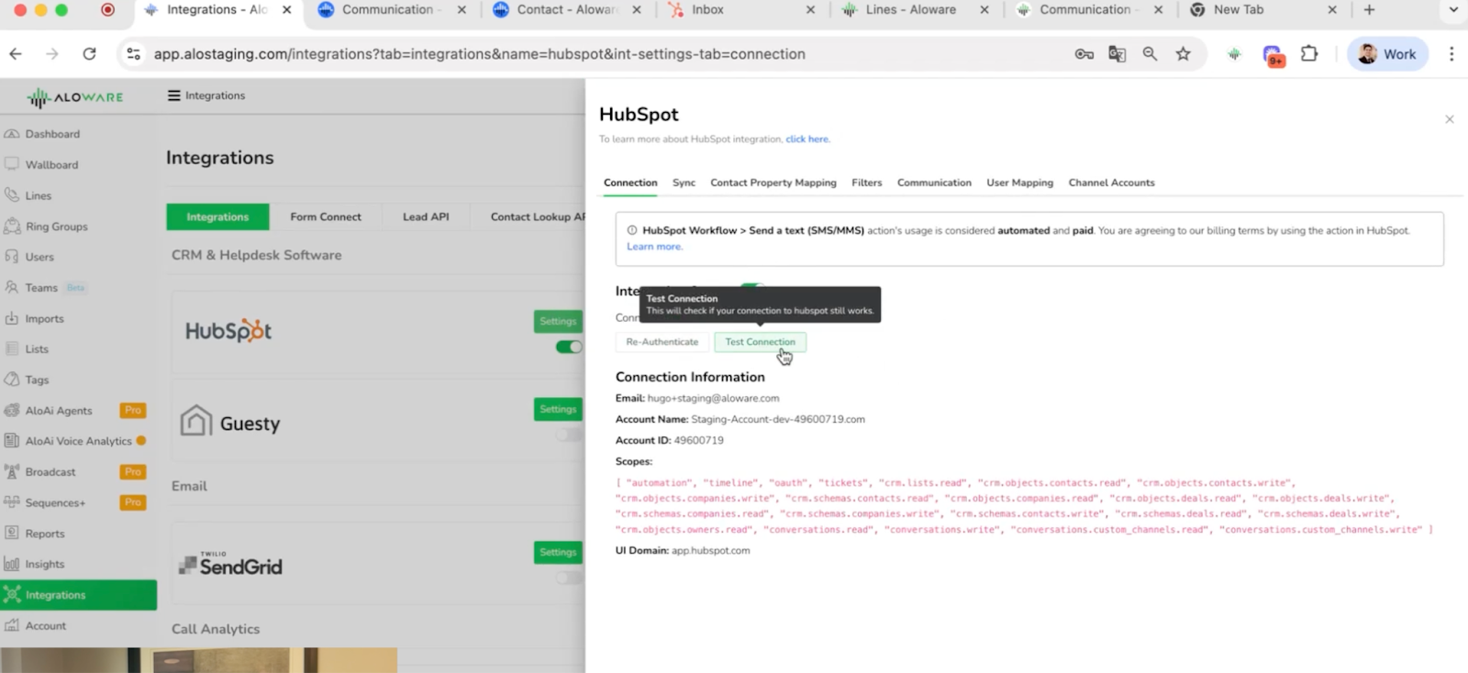
Task: Switch to Lines - Aloware browser tab
Action: tap(914, 10)
